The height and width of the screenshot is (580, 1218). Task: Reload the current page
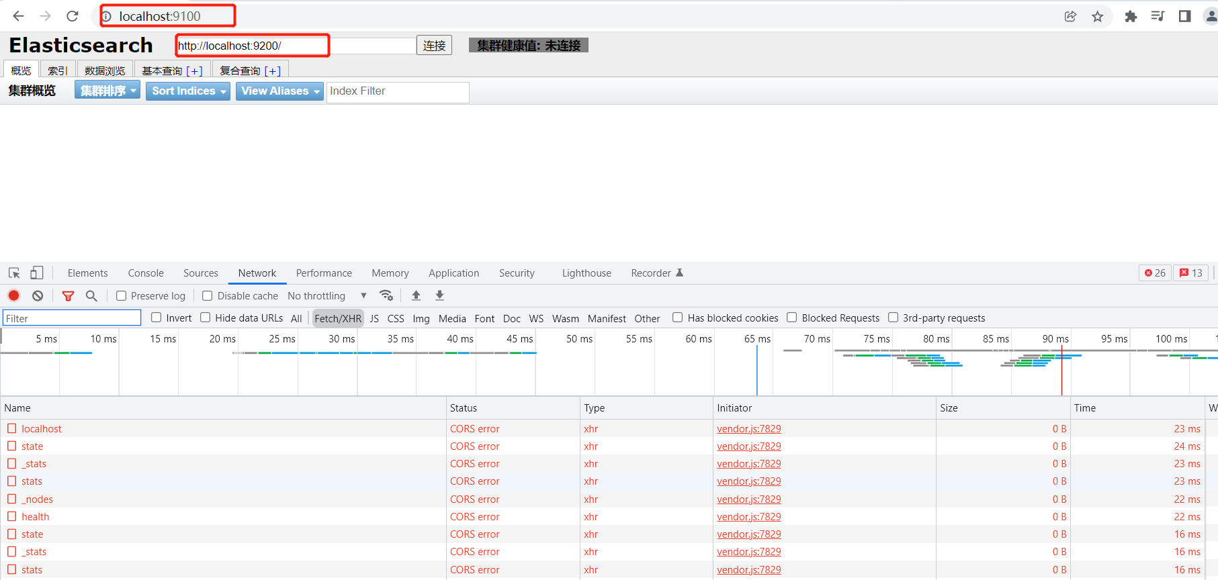[73, 16]
